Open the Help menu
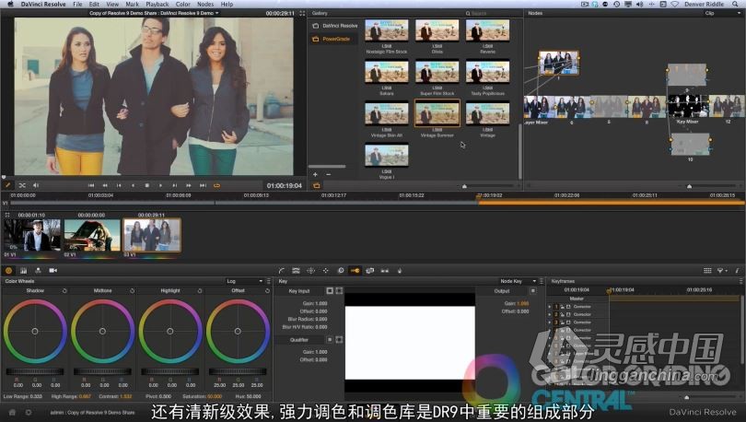 (227, 5)
